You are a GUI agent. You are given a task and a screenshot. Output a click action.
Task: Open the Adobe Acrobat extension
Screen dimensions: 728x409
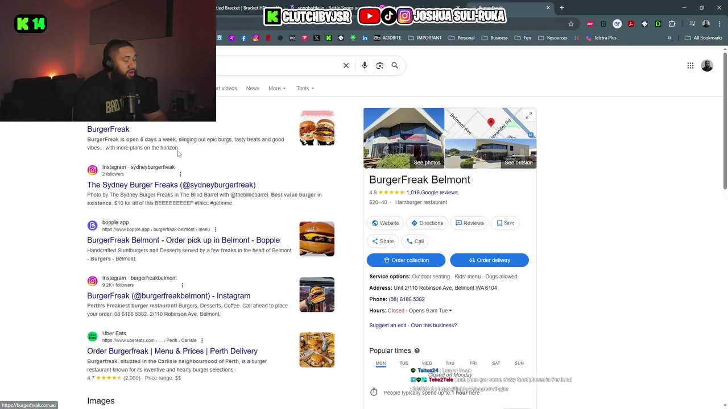click(631, 24)
